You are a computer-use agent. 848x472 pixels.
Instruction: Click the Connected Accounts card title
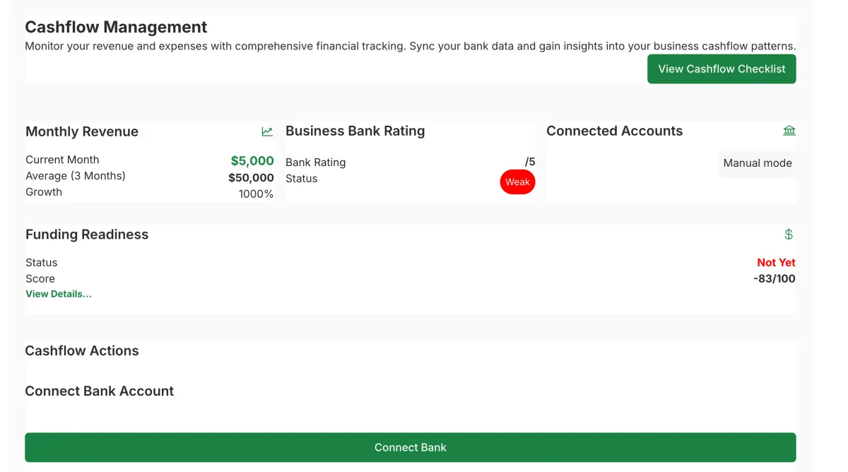pos(614,131)
